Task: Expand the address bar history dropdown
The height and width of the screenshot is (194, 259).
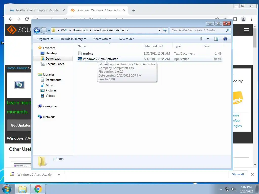Action: tap(159, 30)
